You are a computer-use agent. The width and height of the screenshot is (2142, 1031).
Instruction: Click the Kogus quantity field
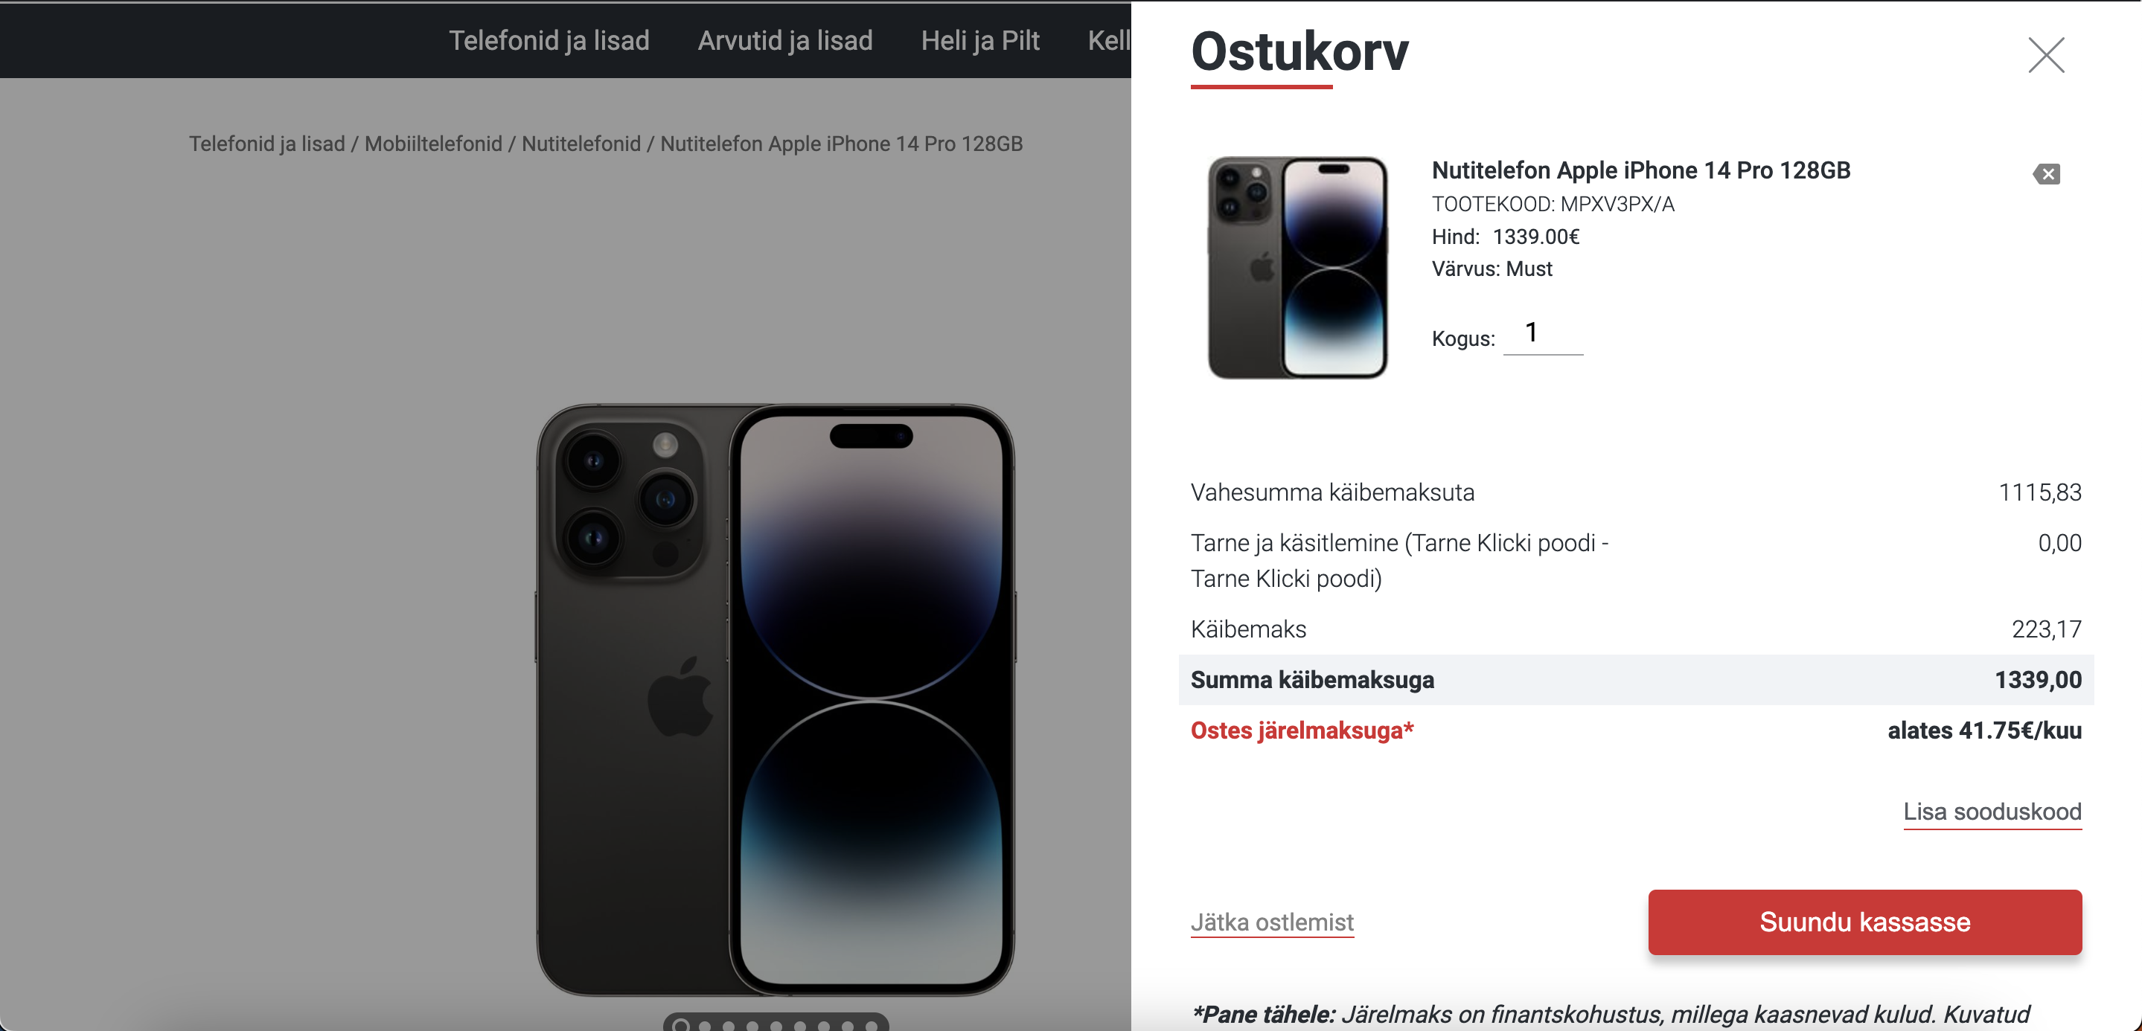click(x=1544, y=334)
